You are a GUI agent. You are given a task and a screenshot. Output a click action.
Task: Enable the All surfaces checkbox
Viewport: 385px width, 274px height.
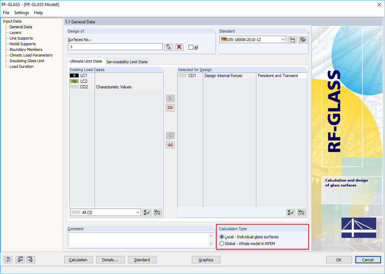point(190,47)
